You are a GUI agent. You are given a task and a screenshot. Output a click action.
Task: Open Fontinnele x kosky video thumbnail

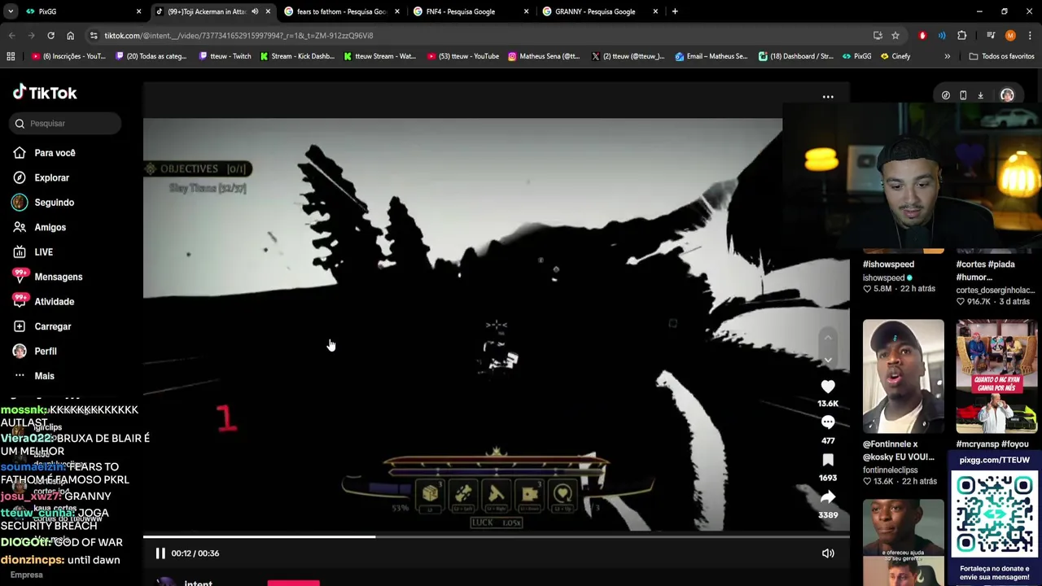click(x=904, y=376)
